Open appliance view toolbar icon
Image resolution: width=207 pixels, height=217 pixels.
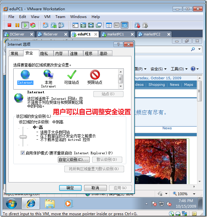[x=117, y=25]
